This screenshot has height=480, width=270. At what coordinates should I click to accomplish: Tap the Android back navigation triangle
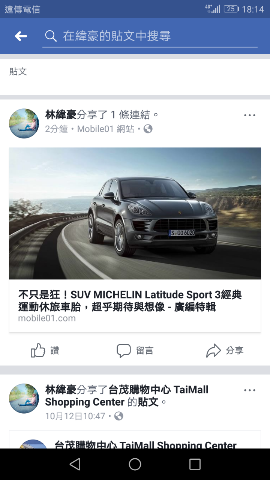[x=75, y=464]
